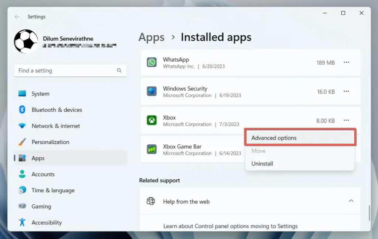Open the soccer ball profile picture
Screen dimensions: 378x239
[x=26, y=41]
